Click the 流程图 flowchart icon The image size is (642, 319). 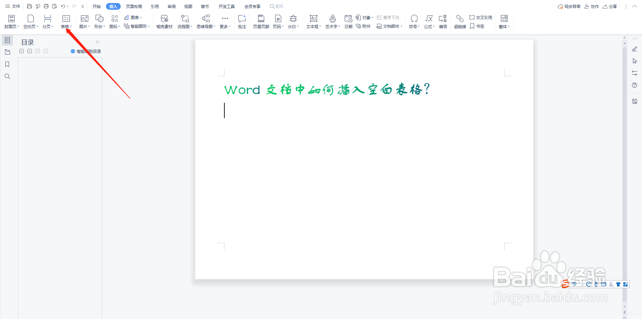185,18
